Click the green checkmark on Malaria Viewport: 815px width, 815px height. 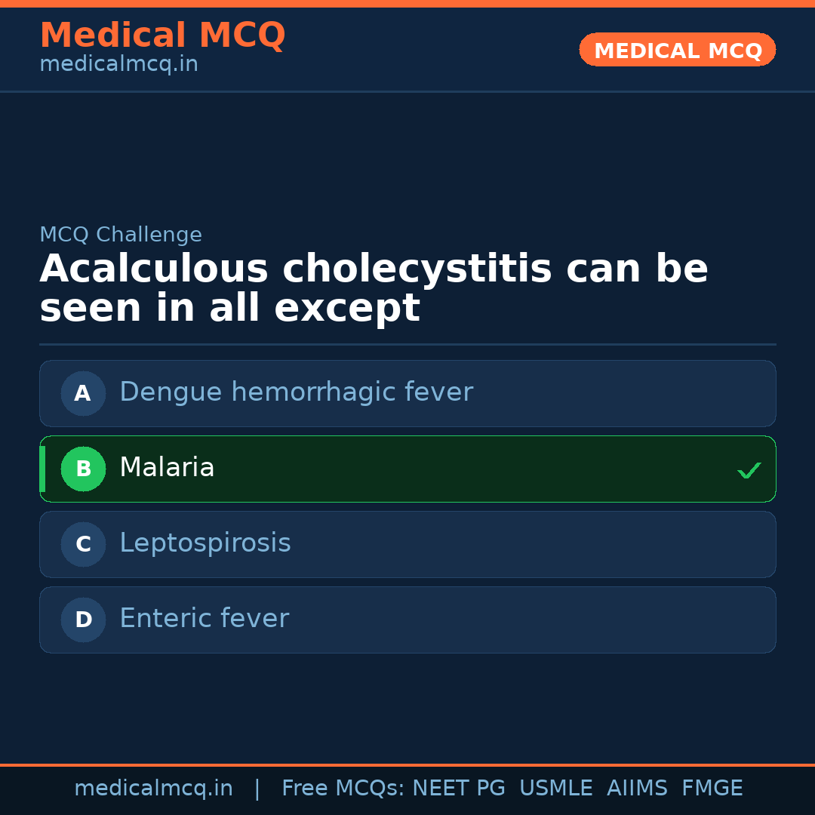749,470
